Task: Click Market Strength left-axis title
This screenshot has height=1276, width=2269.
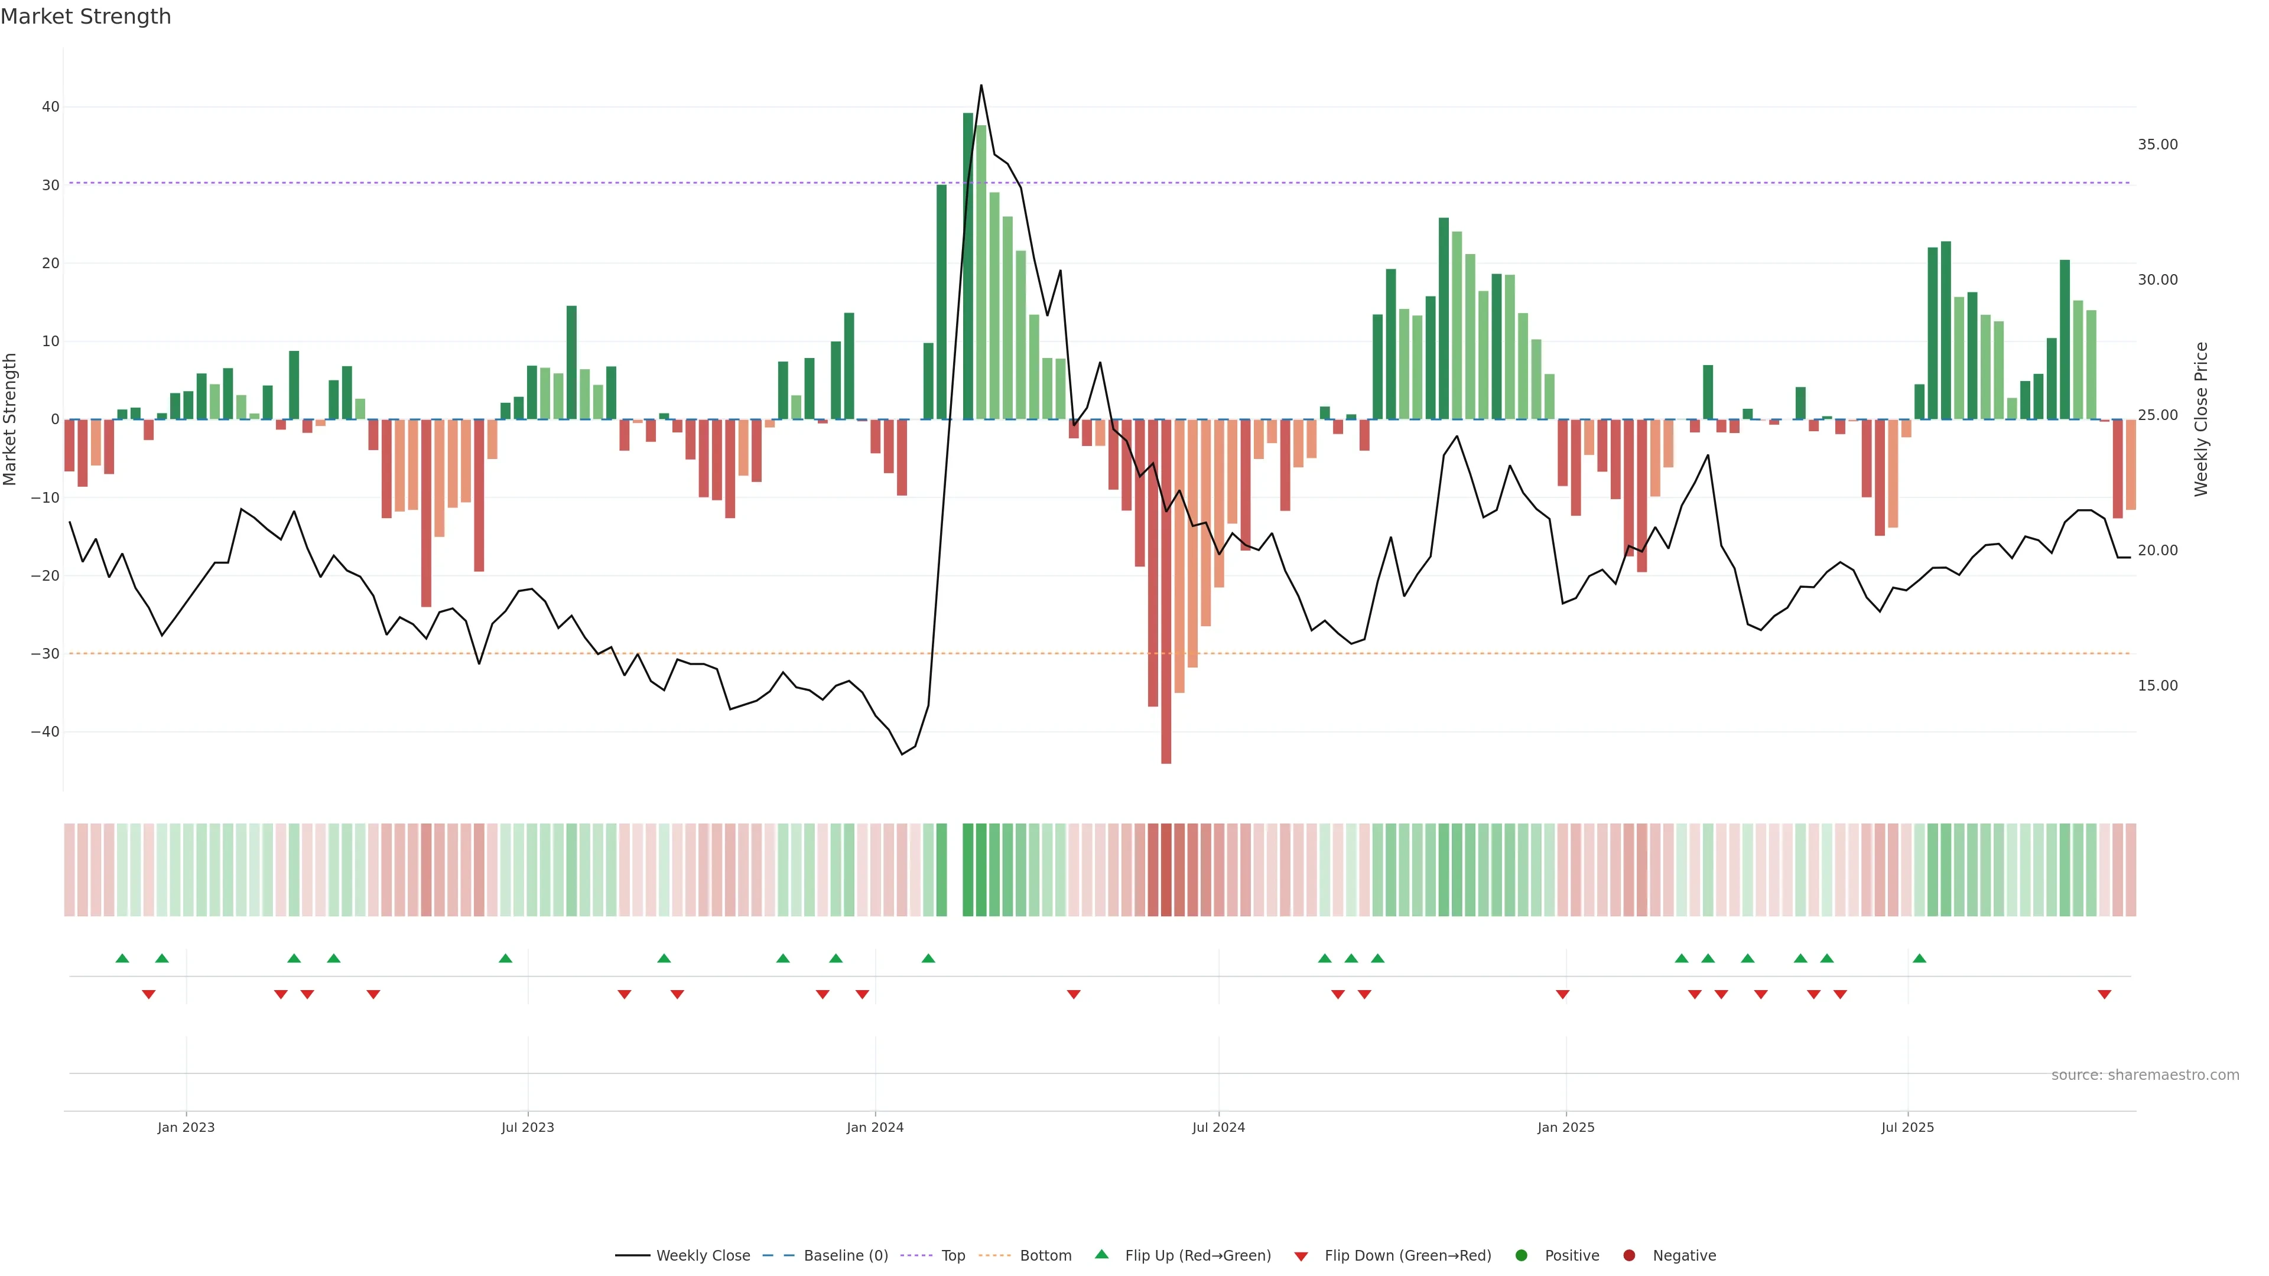Action: click(x=11, y=419)
